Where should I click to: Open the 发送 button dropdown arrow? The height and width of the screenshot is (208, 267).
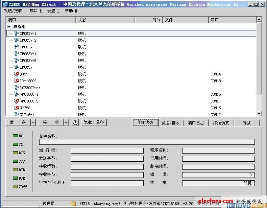coord(33,122)
